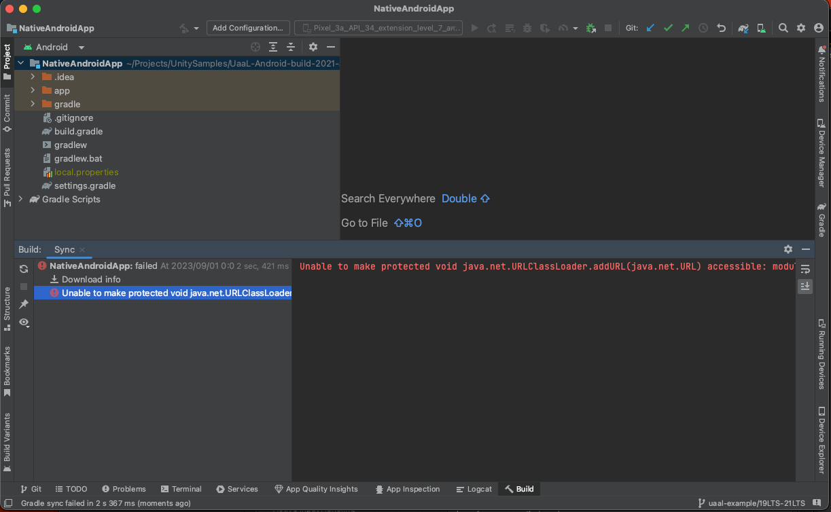This screenshot has width=831, height=512.
Task: Open Build Variants side tab
Action: coord(7,441)
